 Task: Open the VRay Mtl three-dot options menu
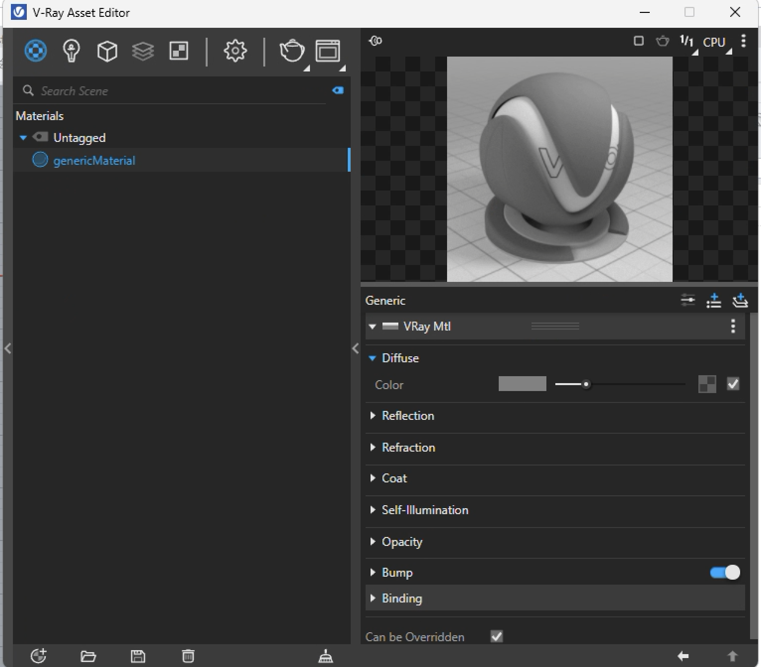coord(733,326)
